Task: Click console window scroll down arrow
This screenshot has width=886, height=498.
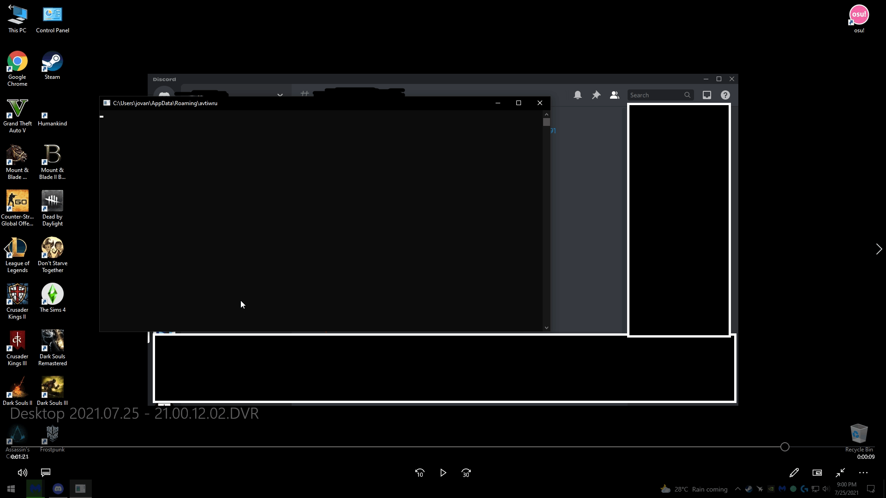Action: click(x=546, y=328)
